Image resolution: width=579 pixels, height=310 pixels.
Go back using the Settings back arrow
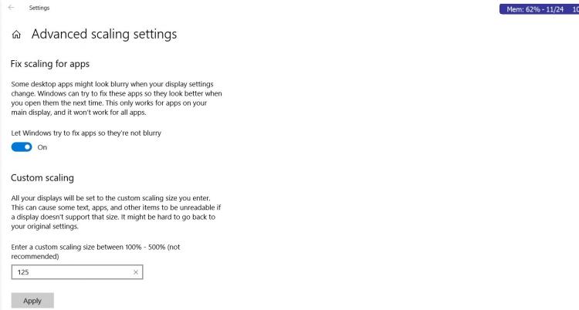11,8
